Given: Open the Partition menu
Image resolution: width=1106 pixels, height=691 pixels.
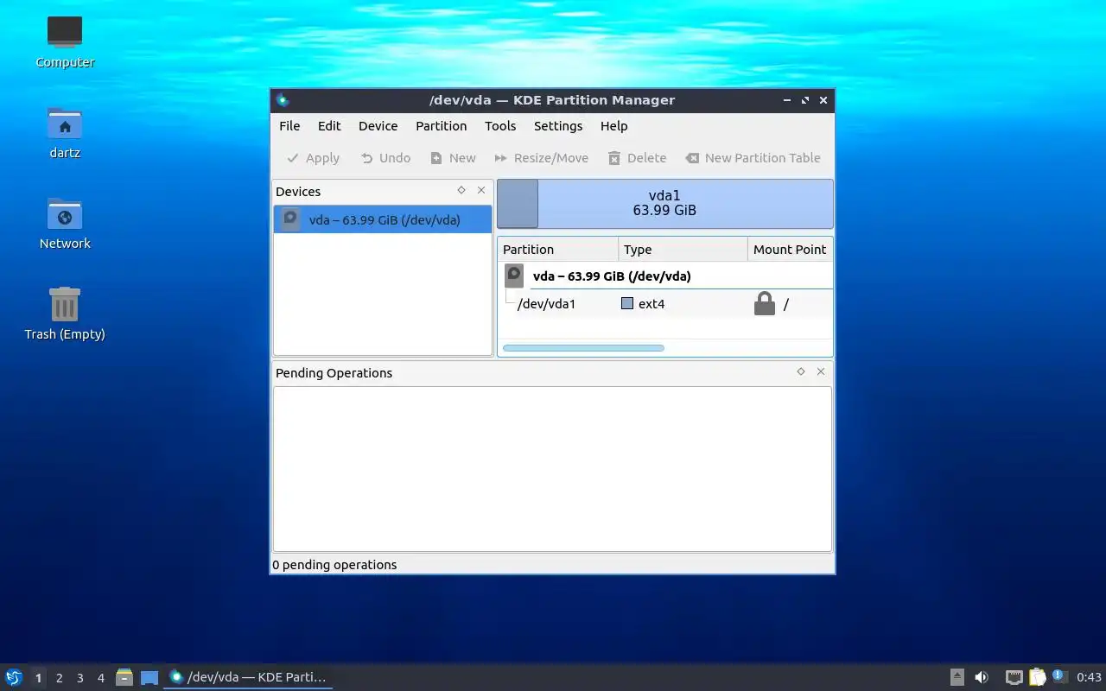Looking at the screenshot, I should [442, 126].
